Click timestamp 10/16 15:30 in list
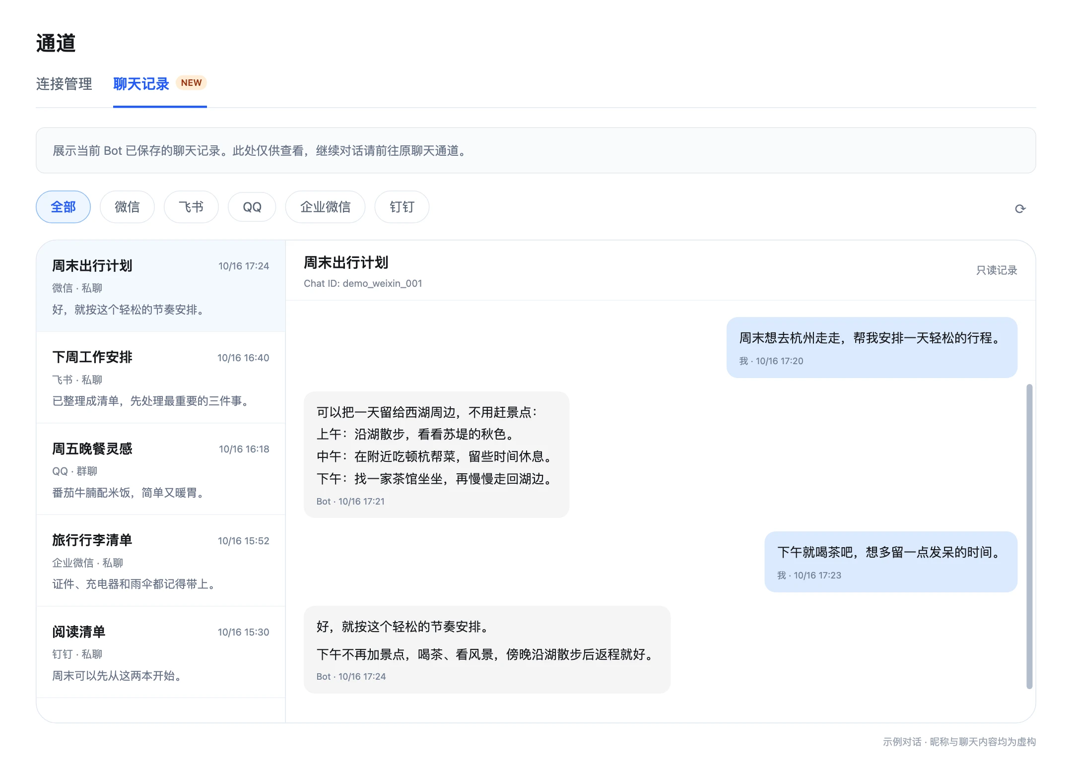 243,632
